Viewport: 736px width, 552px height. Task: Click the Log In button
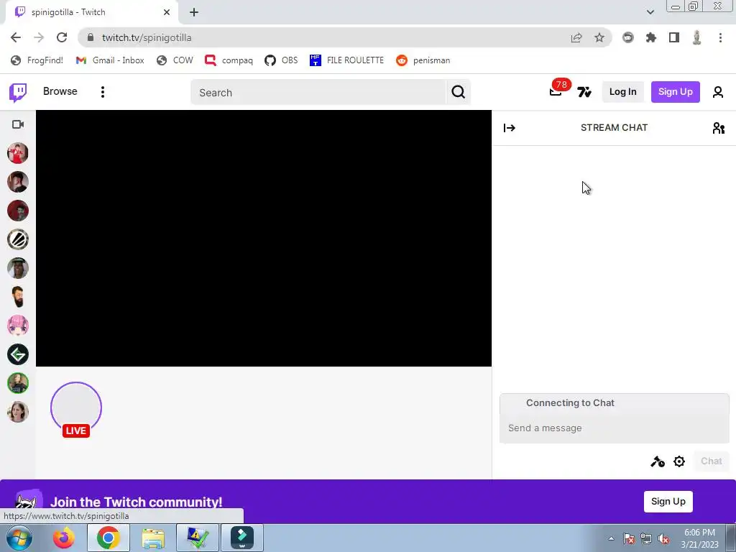[622, 92]
